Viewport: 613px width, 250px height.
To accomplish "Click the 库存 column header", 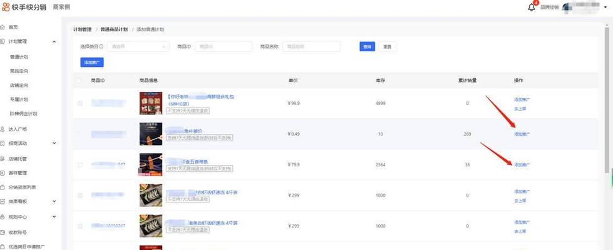I will coord(381,81).
